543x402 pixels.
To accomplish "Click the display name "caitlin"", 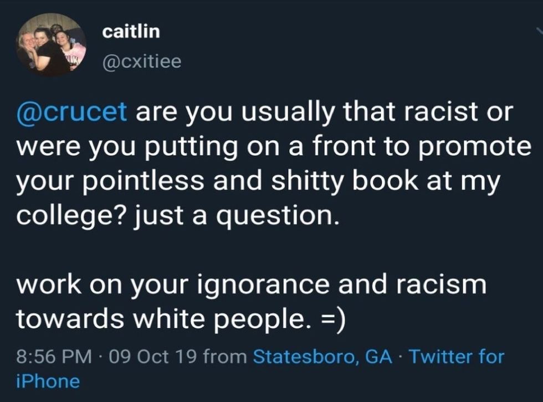I will (x=131, y=32).
